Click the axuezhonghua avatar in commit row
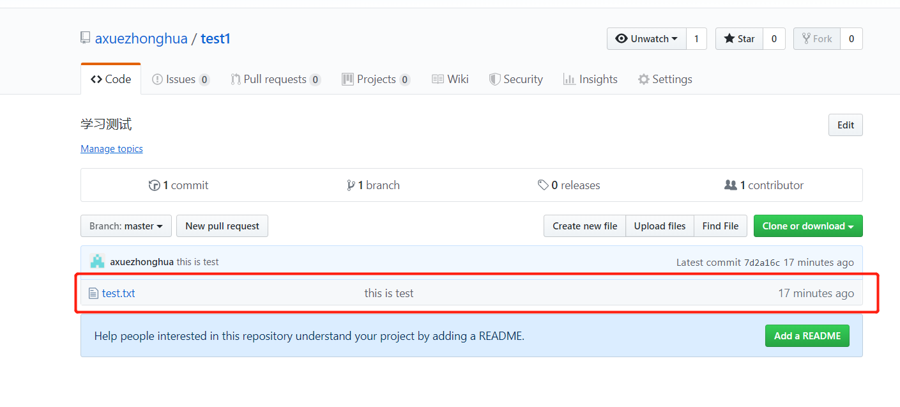The width and height of the screenshot is (900, 407). (97, 261)
